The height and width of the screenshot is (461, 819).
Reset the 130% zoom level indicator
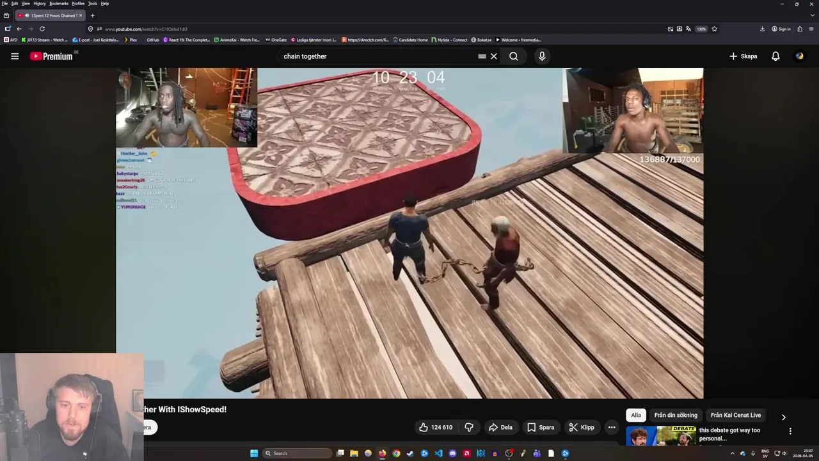click(x=701, y=29)
